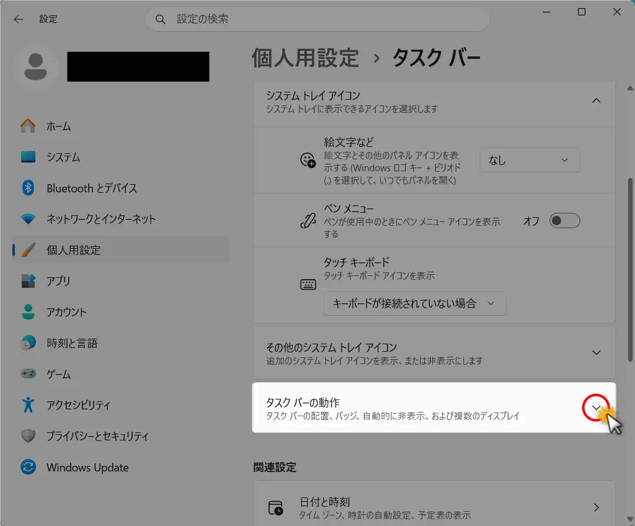
Task: Go back using the arrow button
Action: pyautogui.click(x=18, y=19)
